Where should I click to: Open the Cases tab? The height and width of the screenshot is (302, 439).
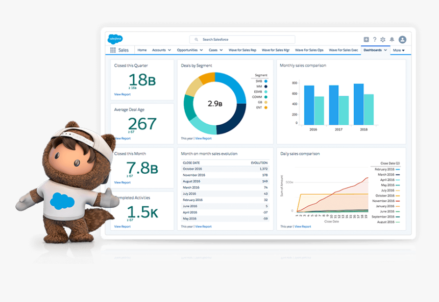tap(213, 50)
